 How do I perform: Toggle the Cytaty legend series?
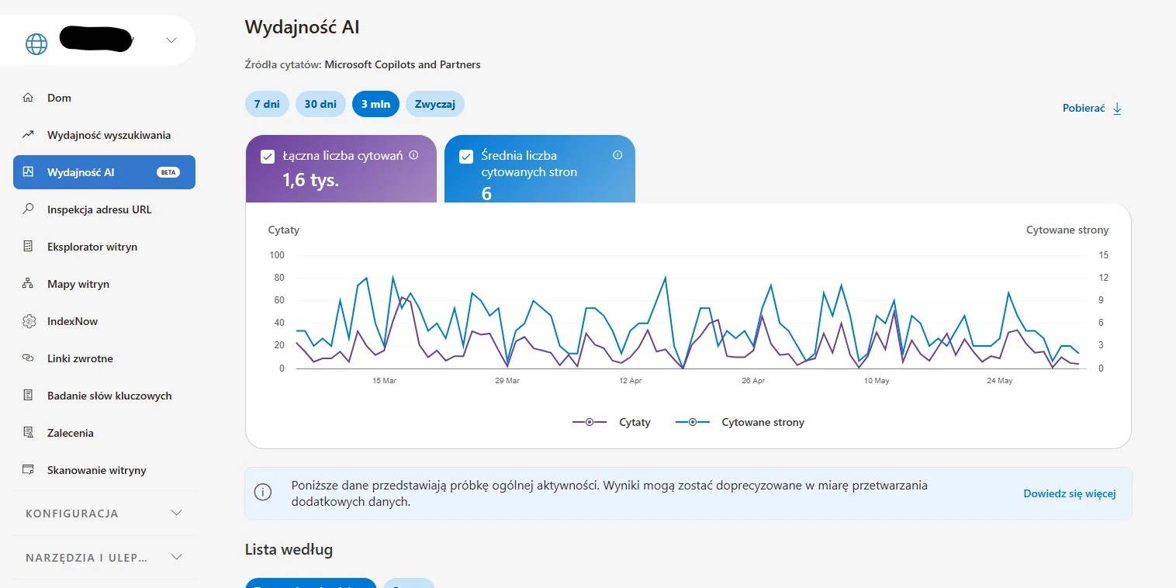coord(611,422)
